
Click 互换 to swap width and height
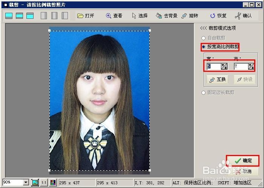[x=217, y=79]
